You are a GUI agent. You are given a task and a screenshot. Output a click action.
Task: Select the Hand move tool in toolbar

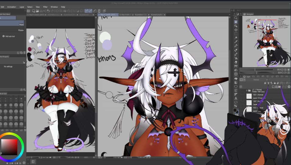[236, 22]
